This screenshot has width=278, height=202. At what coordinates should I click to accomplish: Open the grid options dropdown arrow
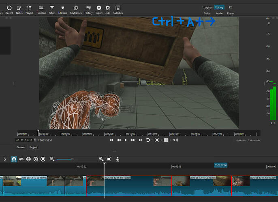[170, 140]
